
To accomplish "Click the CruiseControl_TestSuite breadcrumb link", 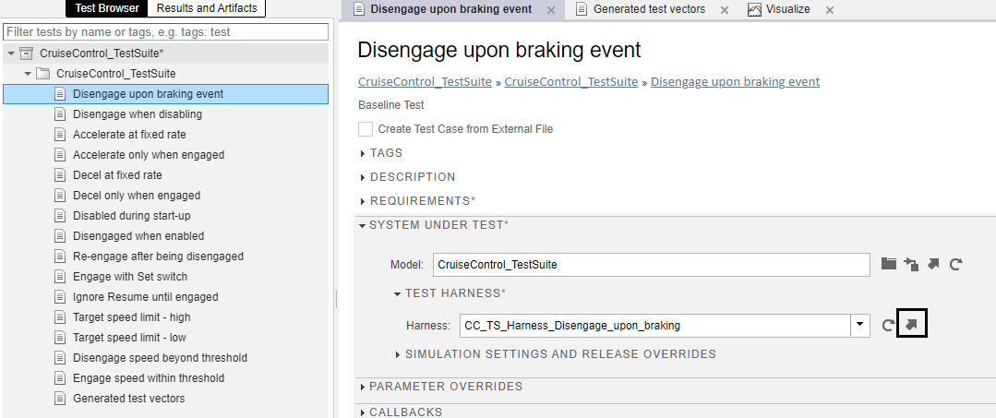I will click(425, 81).
